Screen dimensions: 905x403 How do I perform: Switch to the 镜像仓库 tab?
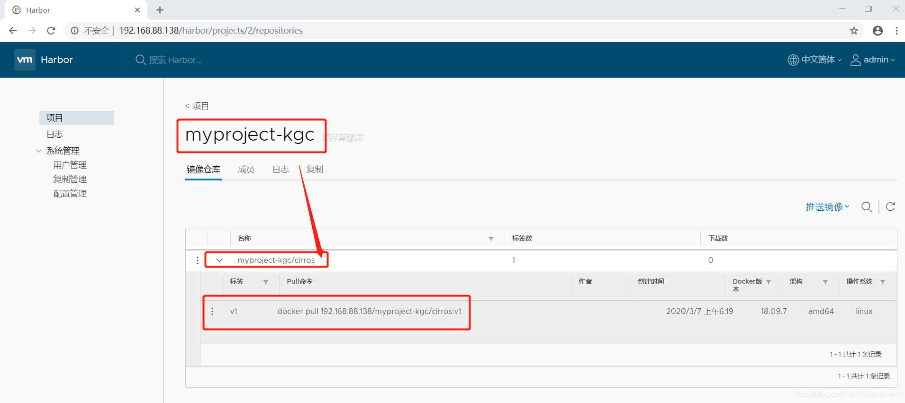click(x=203, y=170)
